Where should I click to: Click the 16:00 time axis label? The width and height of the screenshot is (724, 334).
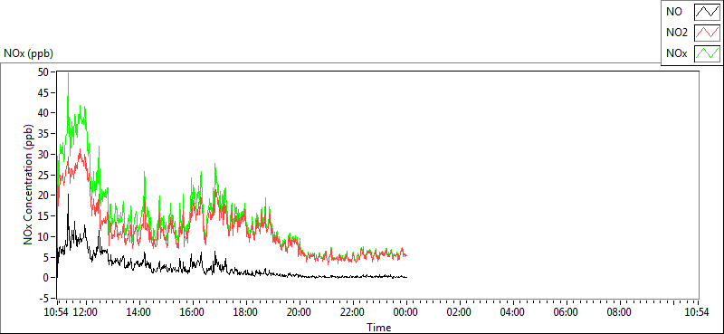[193, 312]
